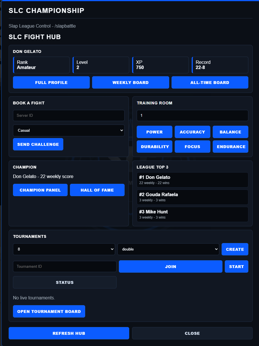This screenshot has height=346, width=259.
Task: Train the Power stat
Action: pyautogui.click(x=155, y=132)
